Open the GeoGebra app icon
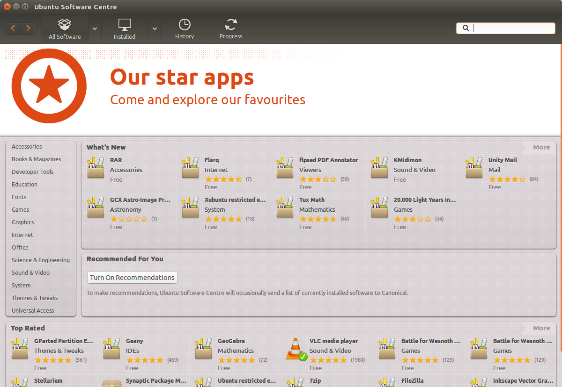Screen dimensions: 562x387 pyautogui.click(x=204, y=349)
